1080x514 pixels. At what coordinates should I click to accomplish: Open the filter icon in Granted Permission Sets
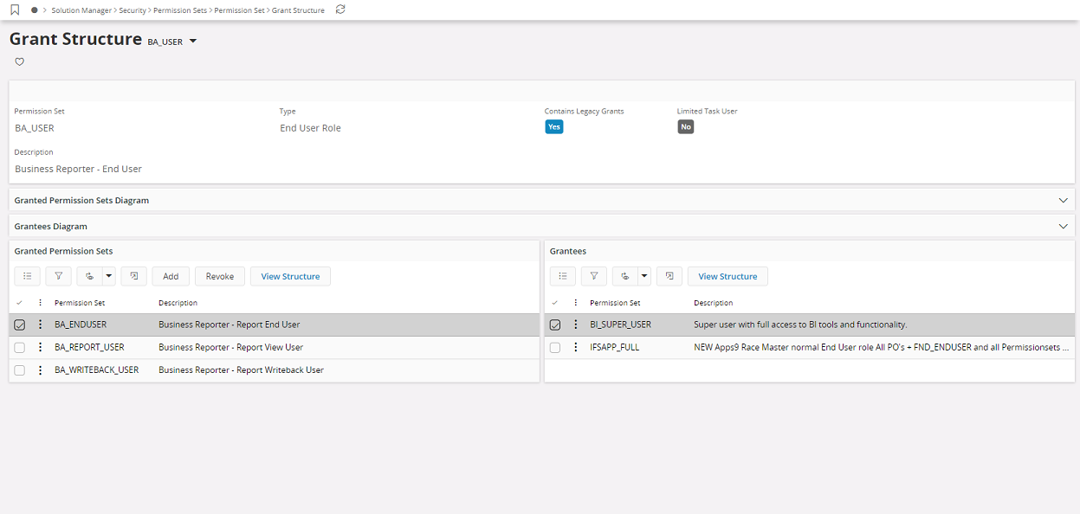[58, 275]
